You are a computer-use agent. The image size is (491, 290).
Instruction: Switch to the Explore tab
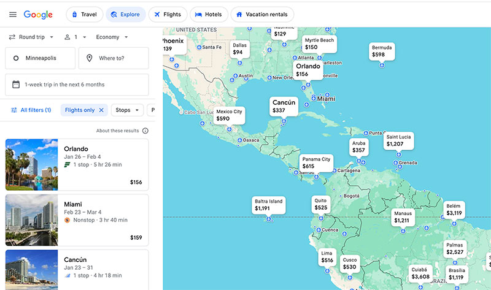point(126,14)
